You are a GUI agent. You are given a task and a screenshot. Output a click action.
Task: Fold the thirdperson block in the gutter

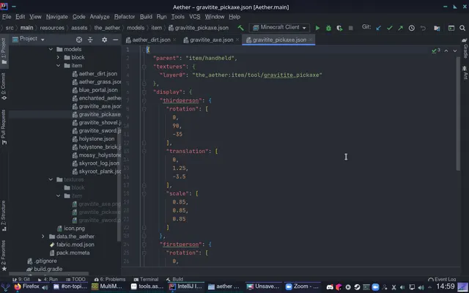pos(144,101)
